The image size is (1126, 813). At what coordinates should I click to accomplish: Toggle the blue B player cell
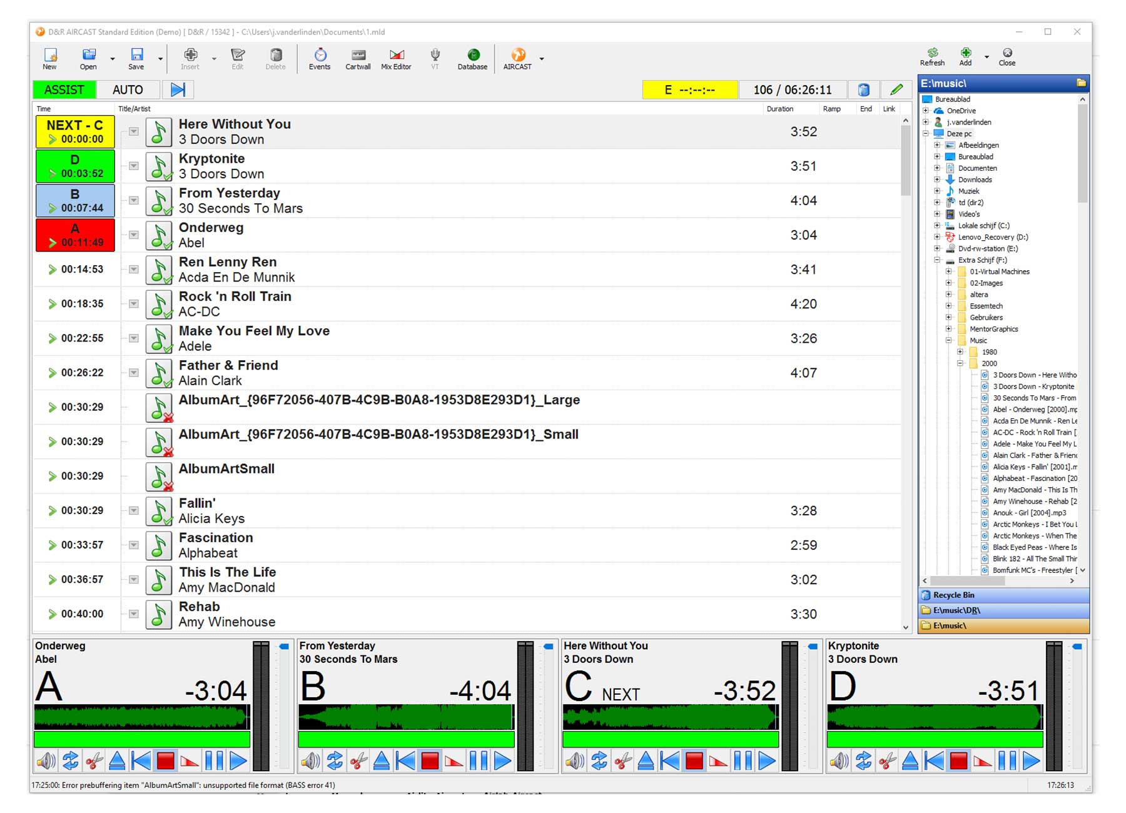[75, 200]
